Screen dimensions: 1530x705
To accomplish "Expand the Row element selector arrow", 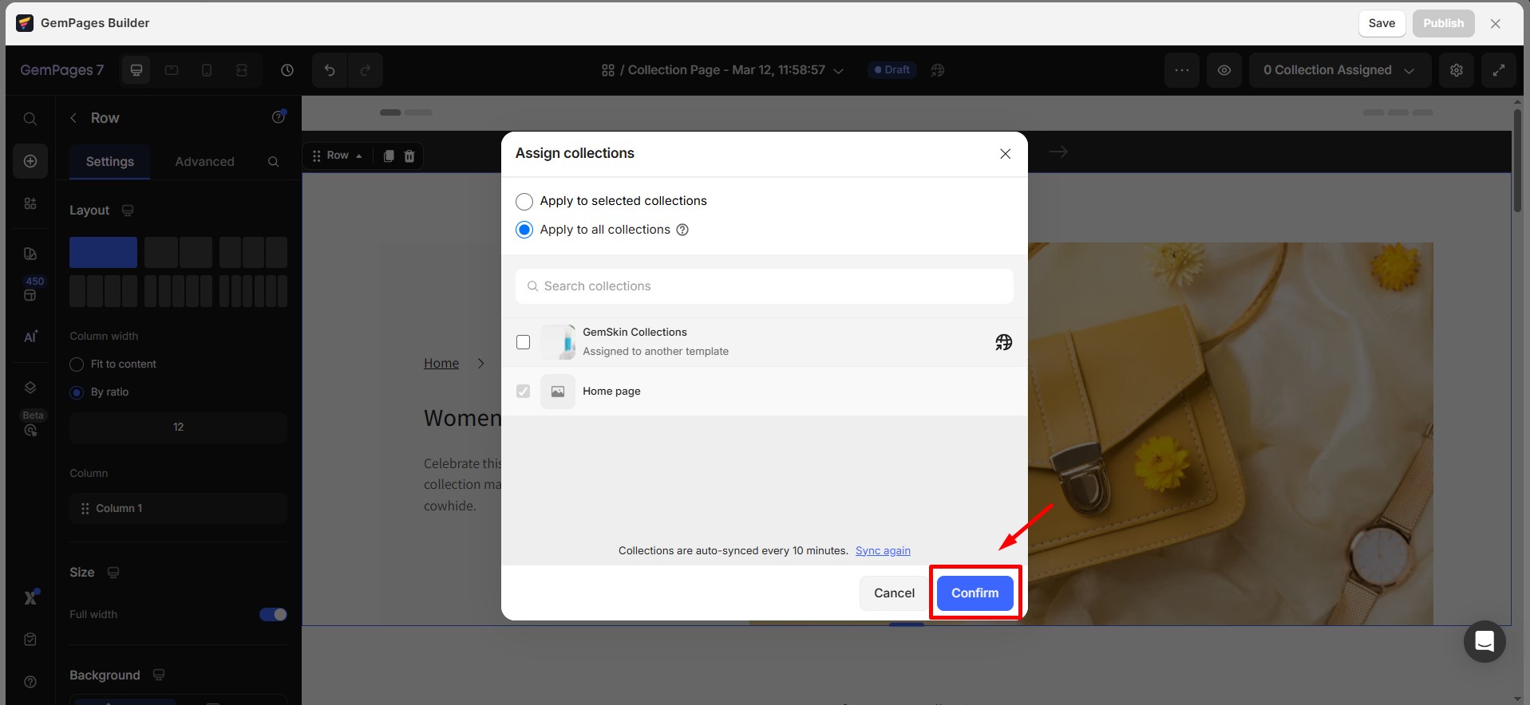I will pyautogui.click(x=359, y=156).
